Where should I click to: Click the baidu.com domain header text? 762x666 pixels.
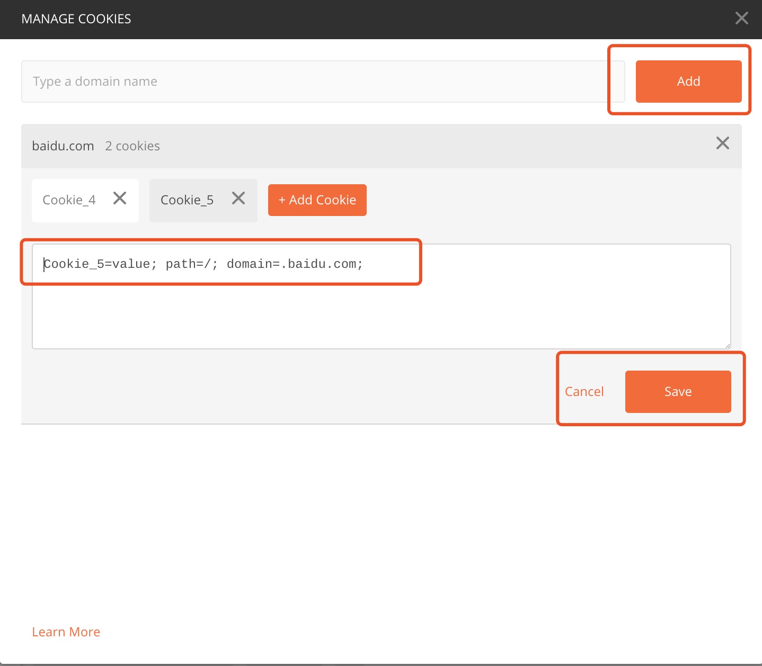pyautogui.click(x=63, y=146)
